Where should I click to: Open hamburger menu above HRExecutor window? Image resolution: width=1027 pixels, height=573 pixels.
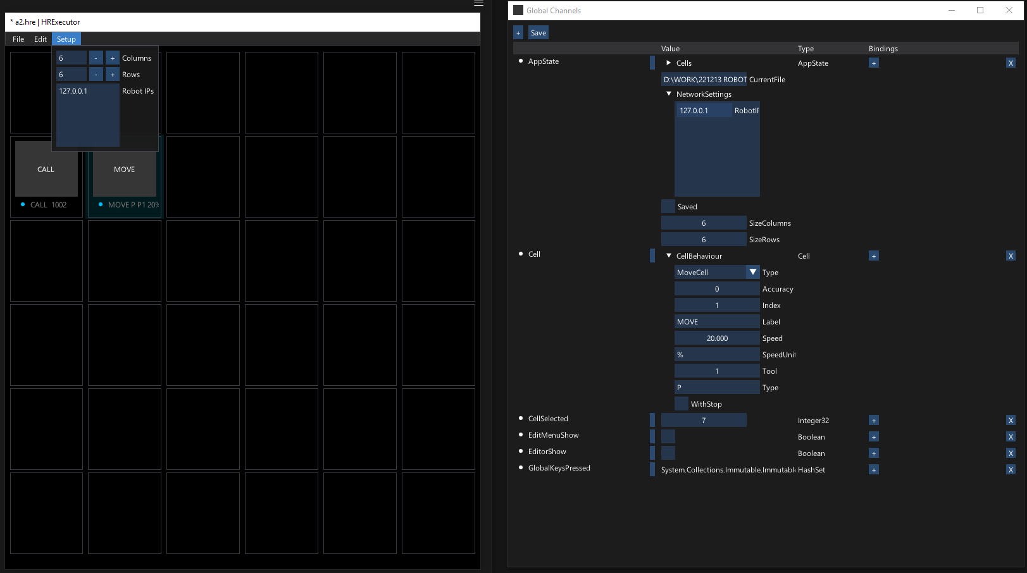(478, 4)
